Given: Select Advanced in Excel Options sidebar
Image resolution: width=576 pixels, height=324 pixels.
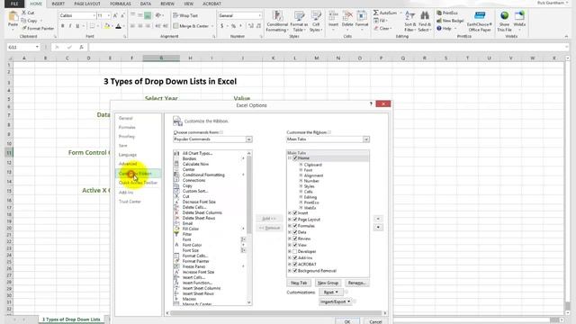Looking at the screenshot, I should pyautogui.click(x=128, y=164).
